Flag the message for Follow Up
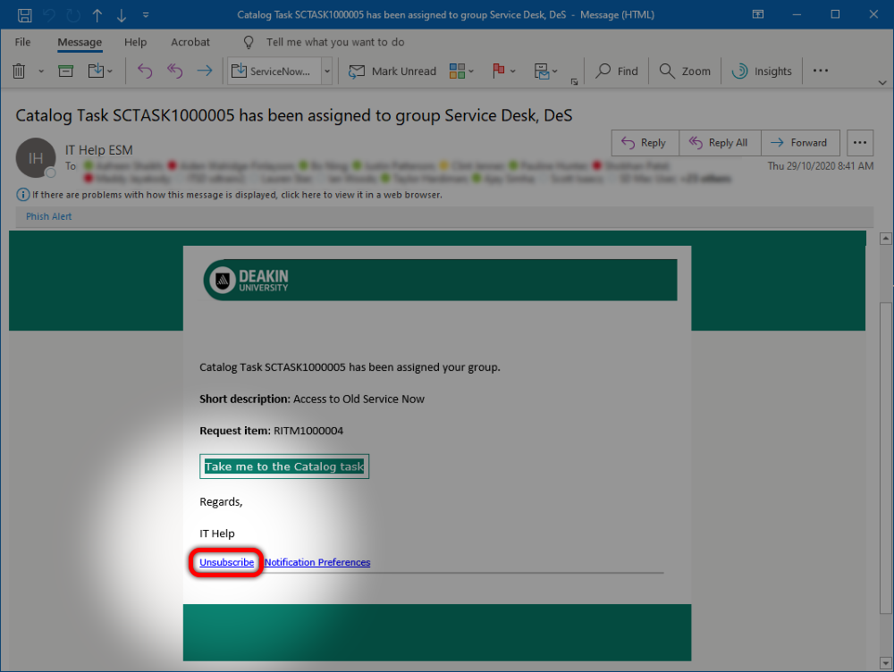This screenshot has height=672, width=894. click(497, 71)
